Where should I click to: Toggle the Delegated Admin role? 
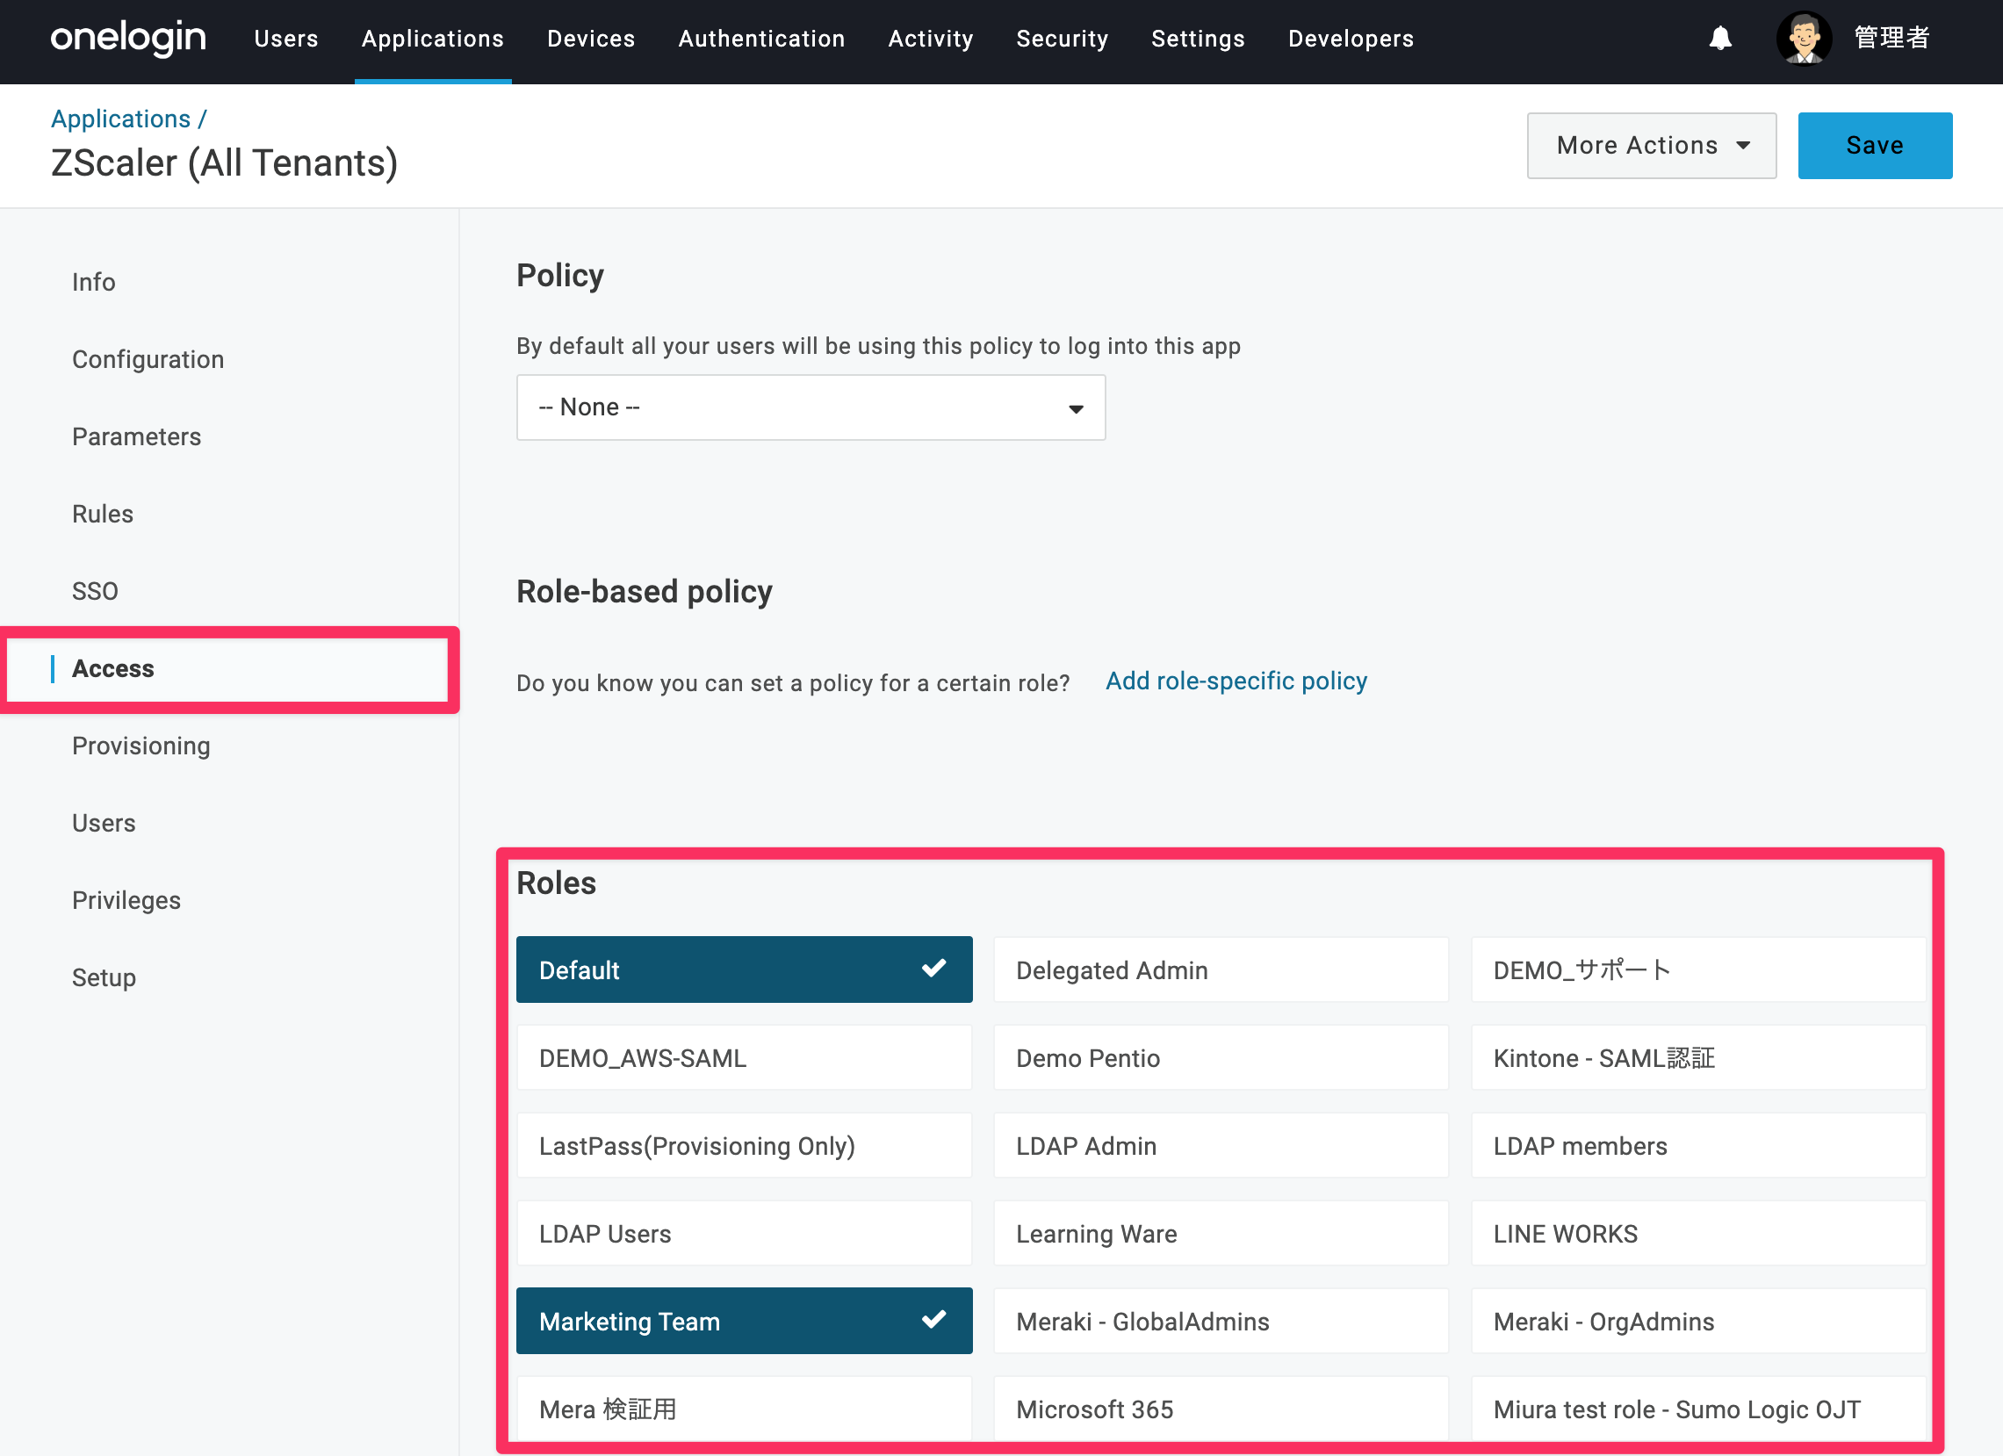point(1221,969)
